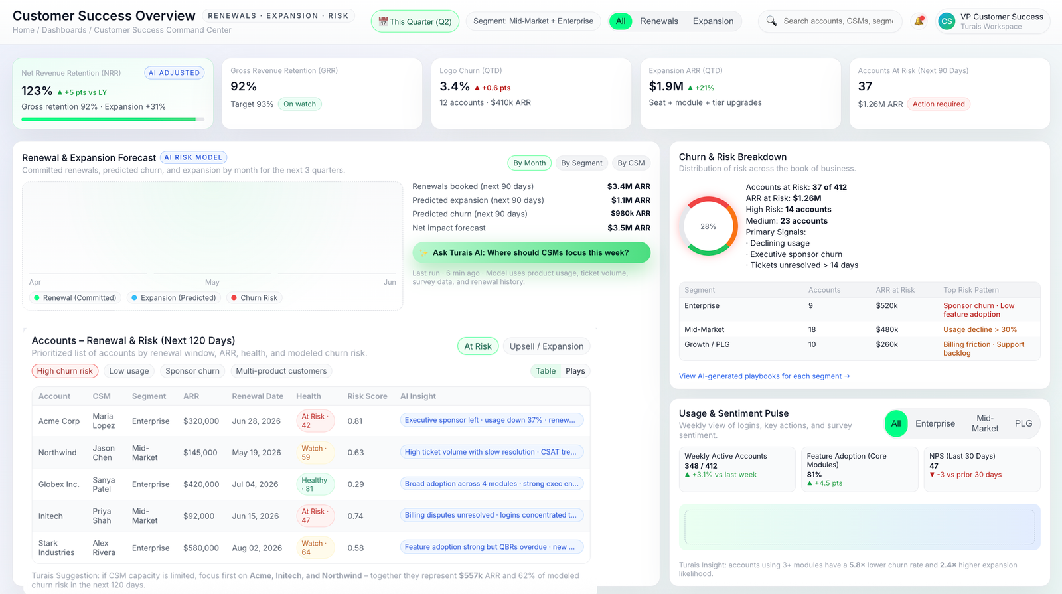The height and width of the screenshot is (594, 1062).
Task: Toggle Churn Risk legend series
Action: [254, 298]
